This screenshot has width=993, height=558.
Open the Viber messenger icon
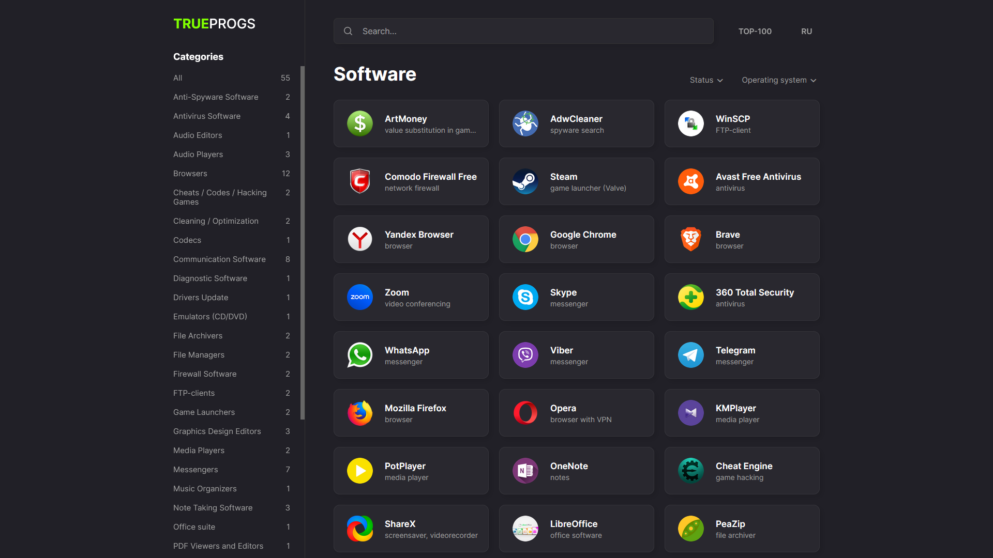(x=525, y=355)
